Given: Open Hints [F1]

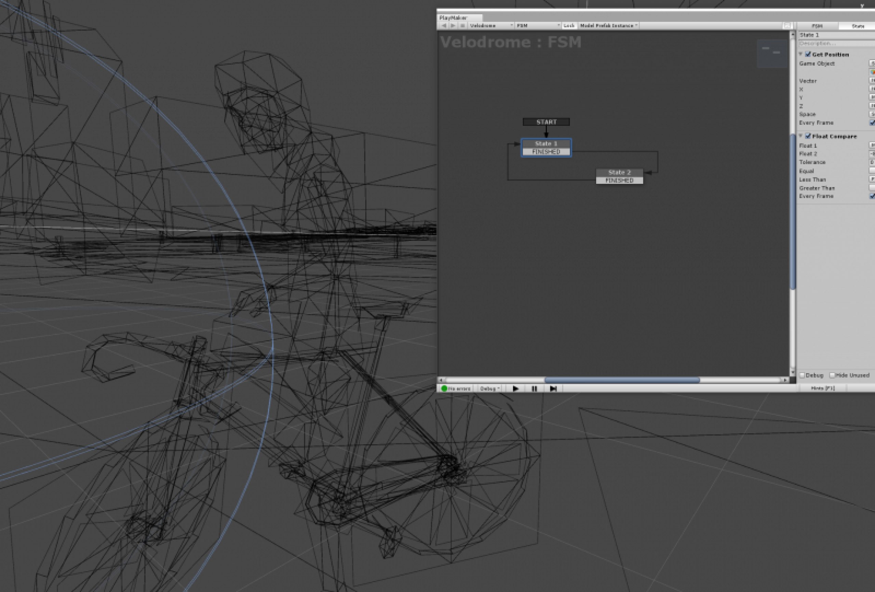Looking at the screenshot, I should 822,388.
